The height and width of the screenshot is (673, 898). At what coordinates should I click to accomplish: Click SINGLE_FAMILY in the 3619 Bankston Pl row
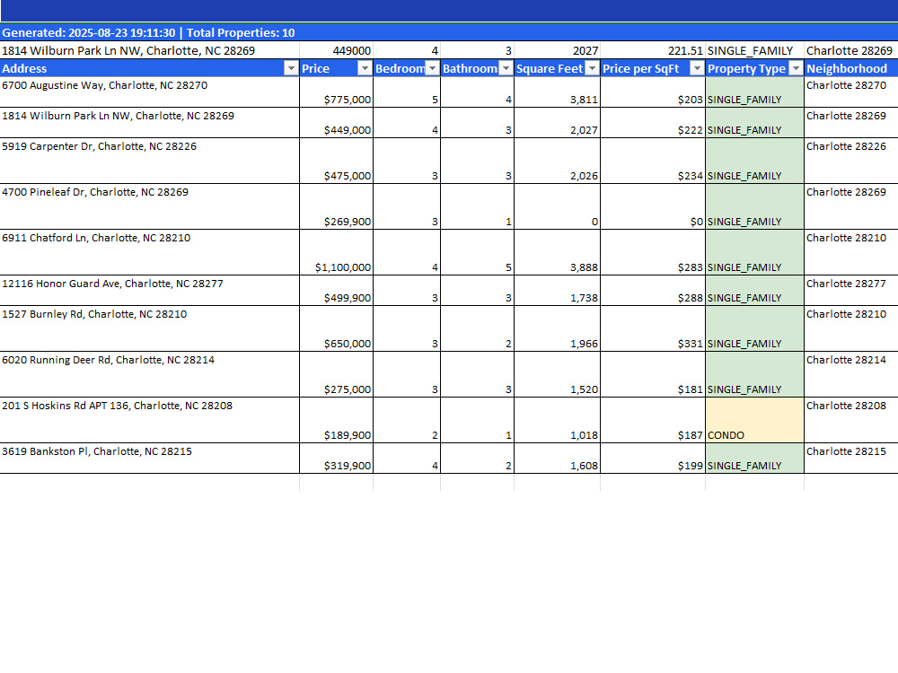754,459
